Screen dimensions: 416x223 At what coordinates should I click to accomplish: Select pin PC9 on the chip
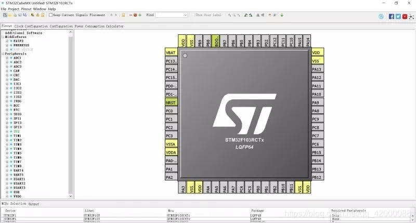(x=317, y=119)
